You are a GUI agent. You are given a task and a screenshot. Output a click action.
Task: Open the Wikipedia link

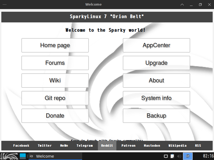point(177,146)
